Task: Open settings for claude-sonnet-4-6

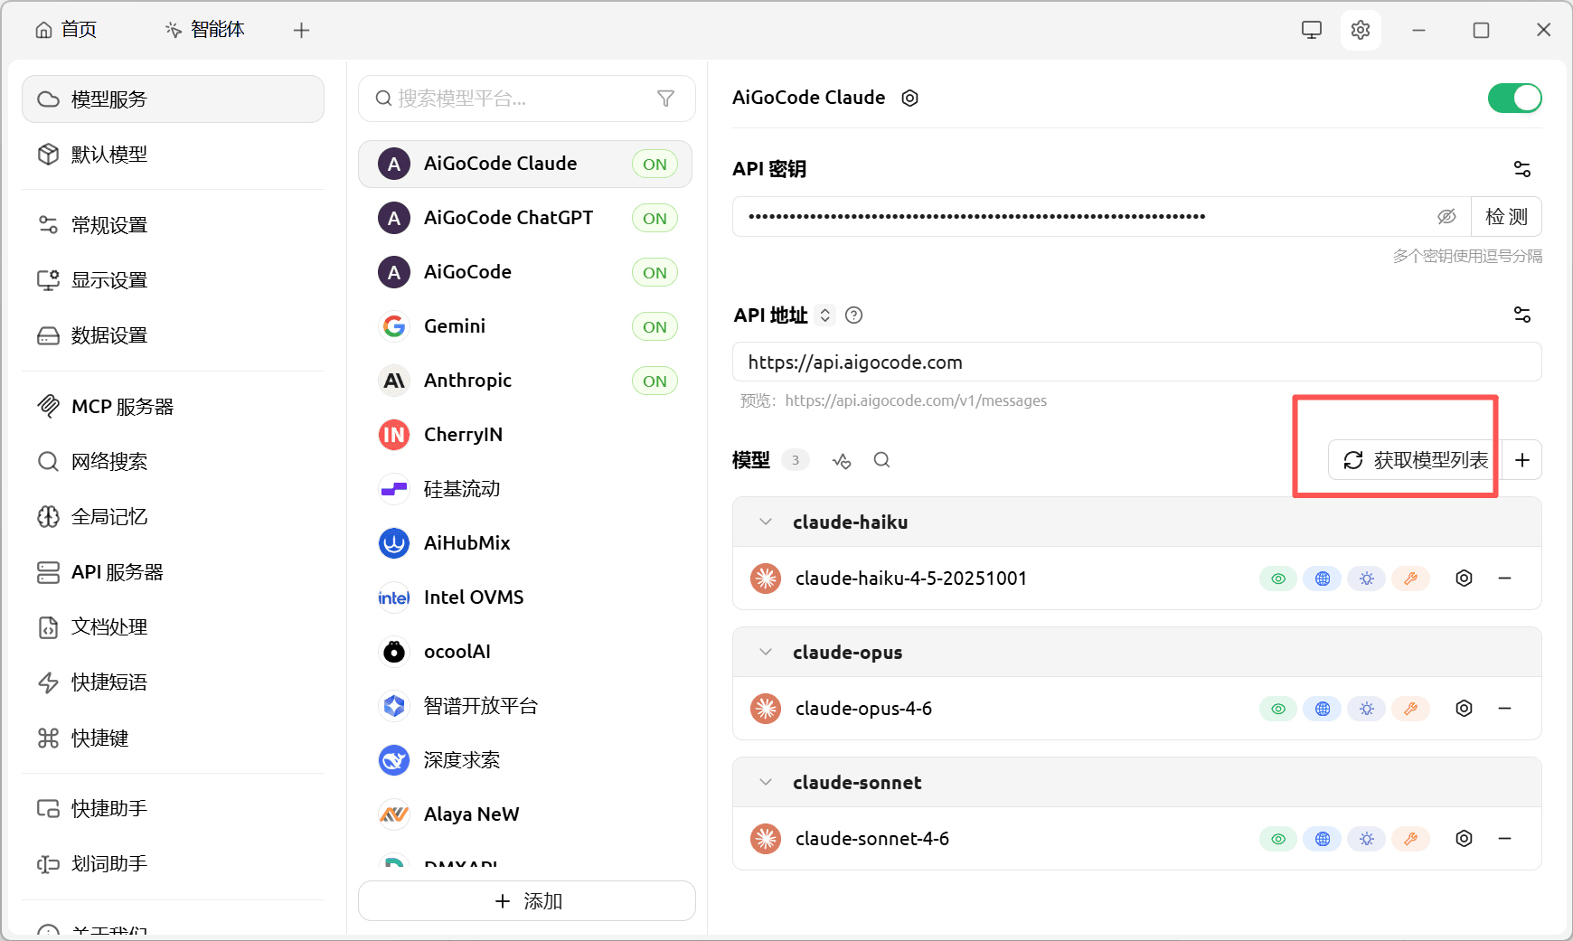Action: (x=1465, y=839)
